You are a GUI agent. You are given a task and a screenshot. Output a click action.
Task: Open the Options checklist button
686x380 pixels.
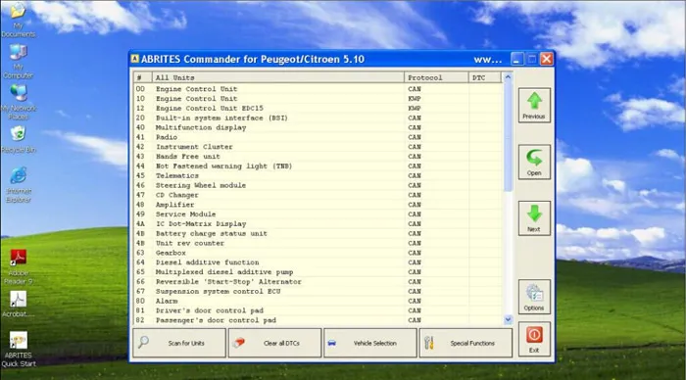(534, 297)
